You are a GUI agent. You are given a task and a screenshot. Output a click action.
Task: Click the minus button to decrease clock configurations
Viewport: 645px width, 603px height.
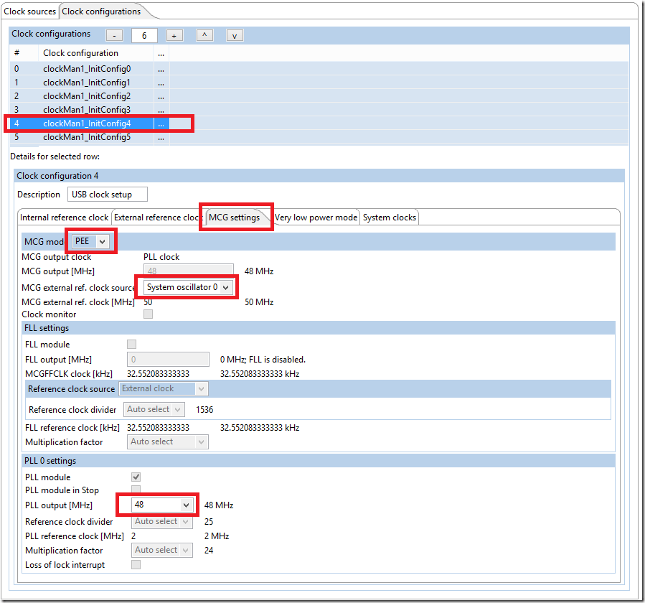click(x=114, y=35)
